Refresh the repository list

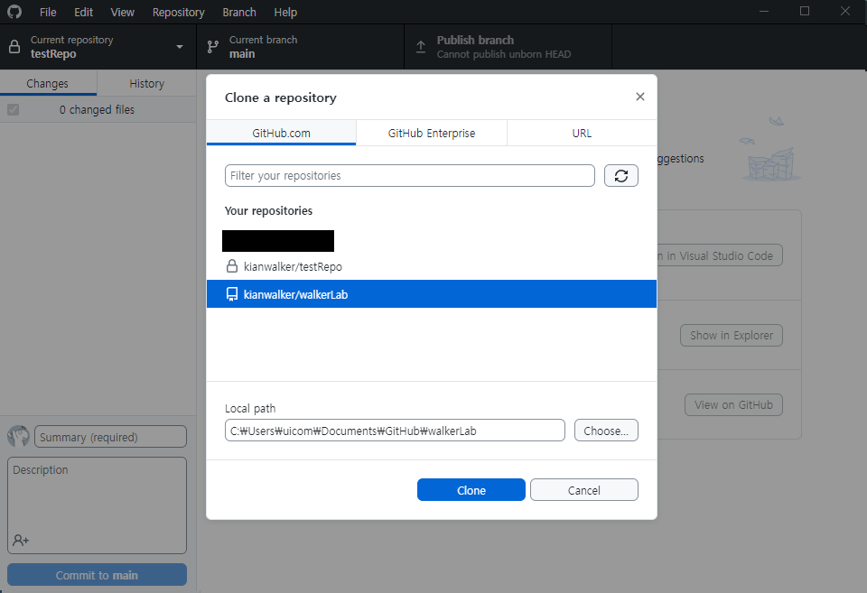point(621,176)
